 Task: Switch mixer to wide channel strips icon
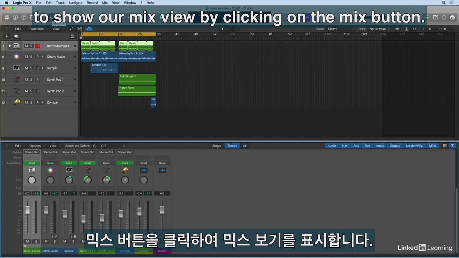pyautogui.click(x=452, y=146)
